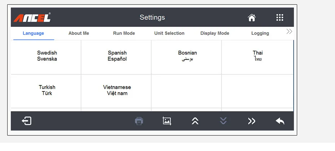The image size is (335, 151).
Task: Open the apps grid menu icon
Action: (280, 18)
